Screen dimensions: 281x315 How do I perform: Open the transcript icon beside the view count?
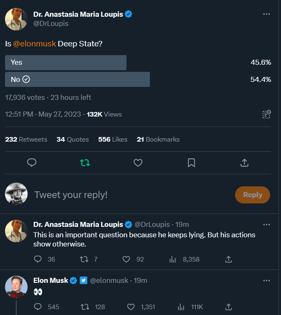point(266,114)
